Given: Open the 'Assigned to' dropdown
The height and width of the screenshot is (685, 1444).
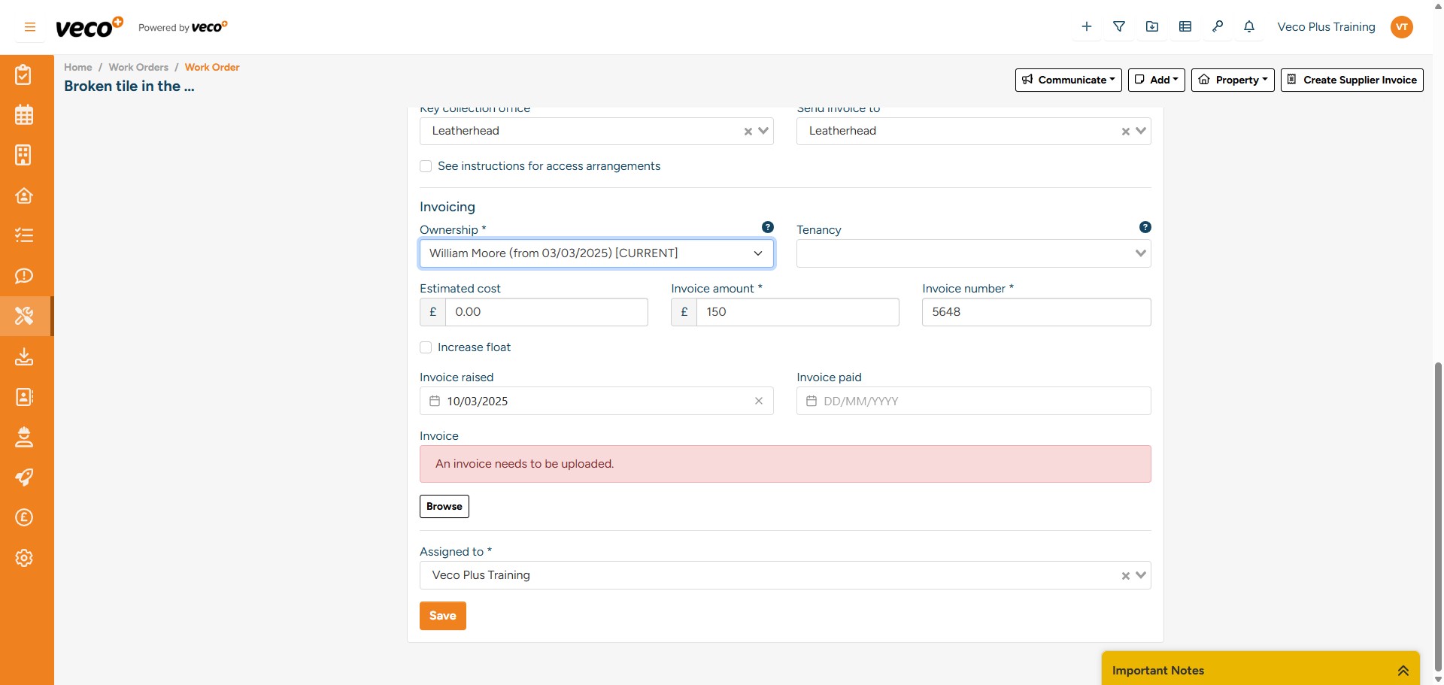Looking at the screenshot, I should click(x=1141, y=575).
